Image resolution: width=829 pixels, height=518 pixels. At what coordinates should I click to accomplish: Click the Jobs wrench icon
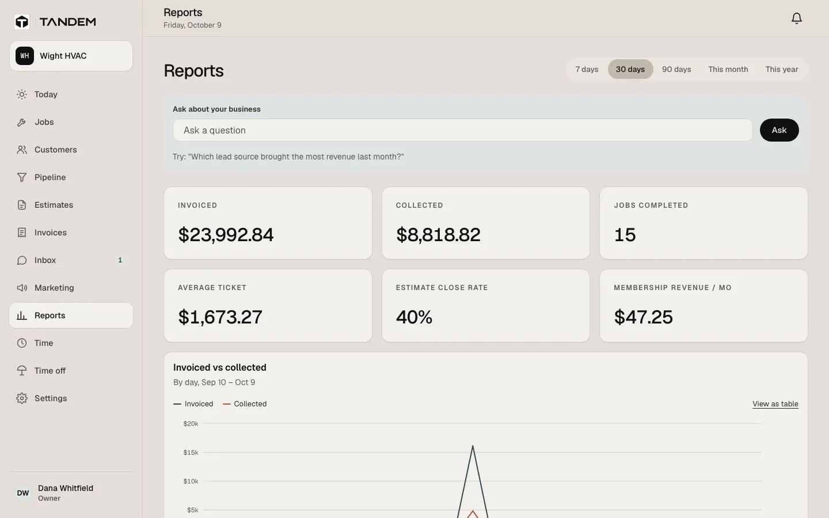click(22, 122)
